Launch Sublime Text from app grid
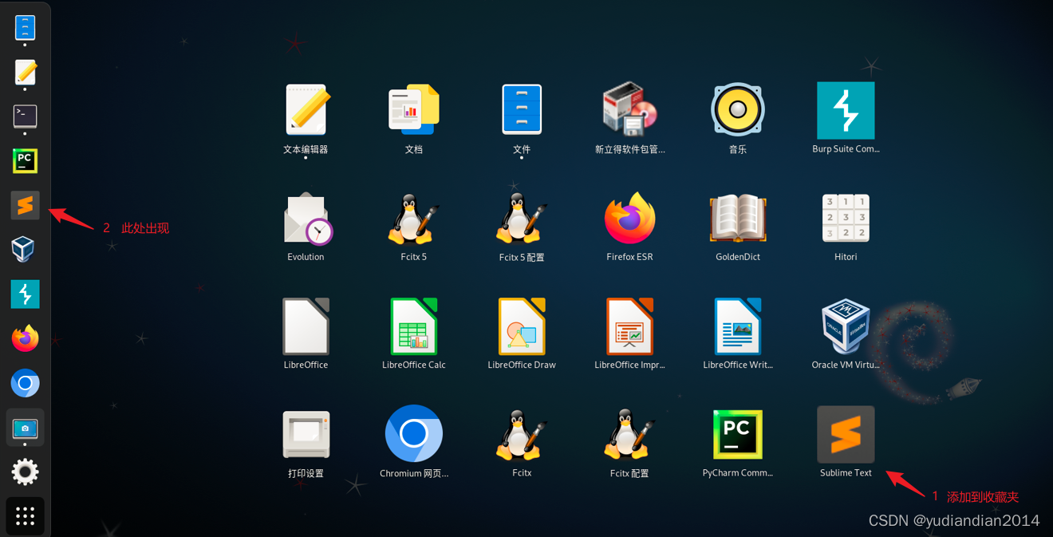The width and height of the screenshot is (1053, 537). (x=846, y=434)
